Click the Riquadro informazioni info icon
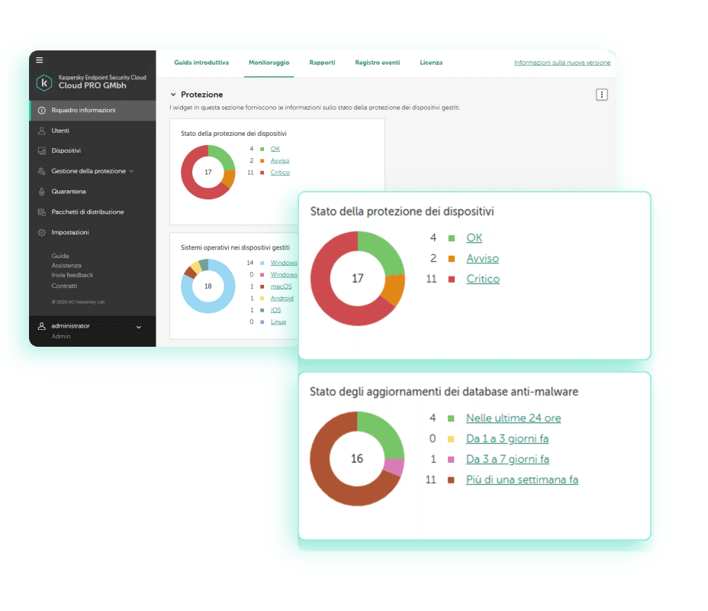Screen dimensions: 708x611 click(x=41, y=110)
